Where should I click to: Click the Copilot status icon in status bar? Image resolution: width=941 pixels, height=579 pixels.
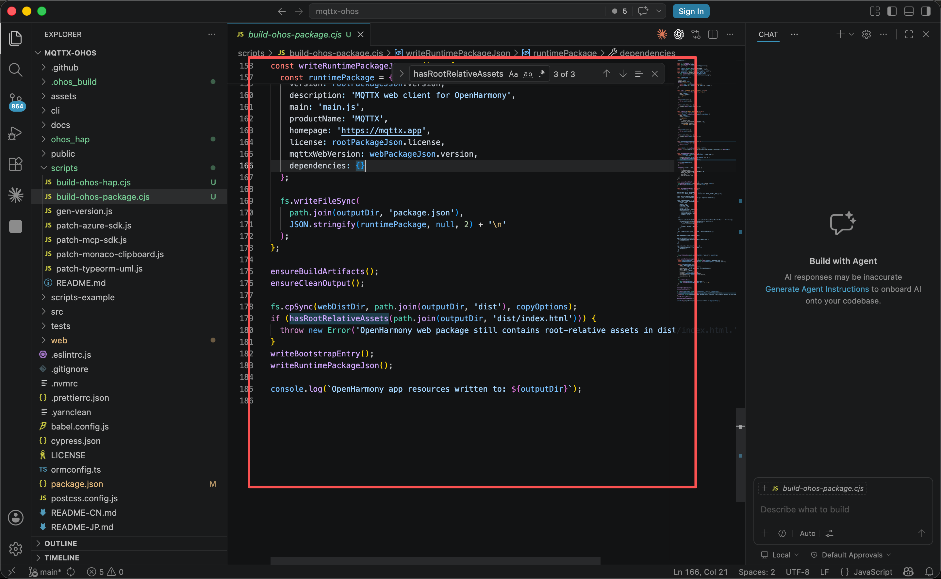pos(908,572)
